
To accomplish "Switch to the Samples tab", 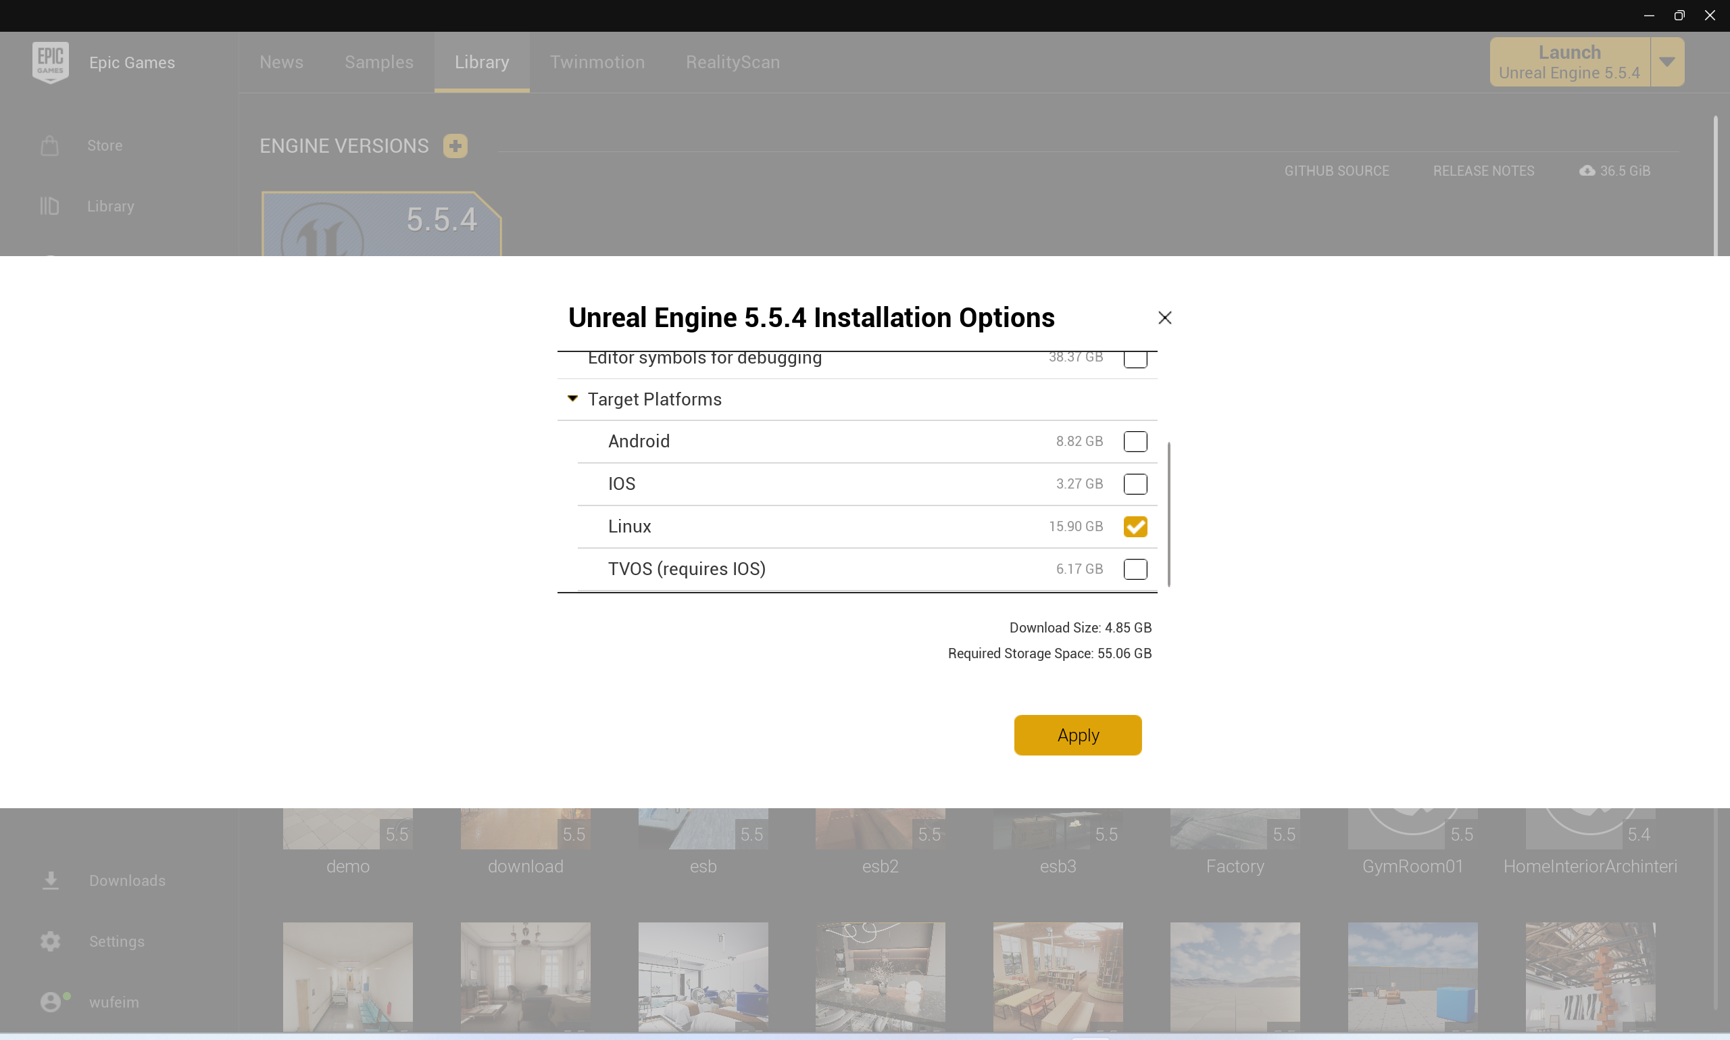I will [378, 62].
